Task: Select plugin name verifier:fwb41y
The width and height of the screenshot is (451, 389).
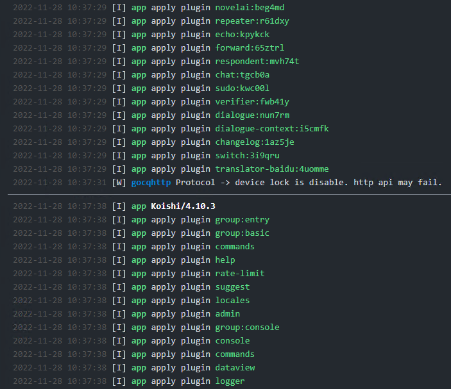Action: [x=252, y=102]
